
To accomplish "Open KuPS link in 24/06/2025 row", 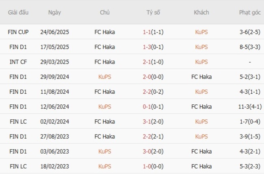I will click(201, 32).
